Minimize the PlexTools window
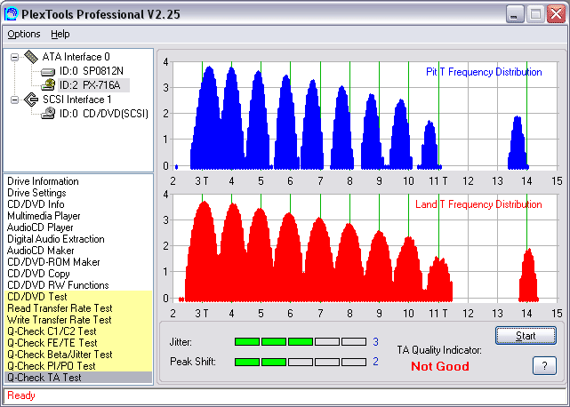 [x=515, y=14]
